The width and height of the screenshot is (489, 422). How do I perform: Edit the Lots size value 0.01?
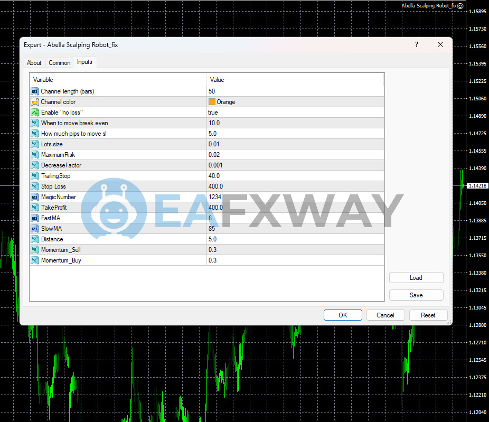click(x=295, y=144)
